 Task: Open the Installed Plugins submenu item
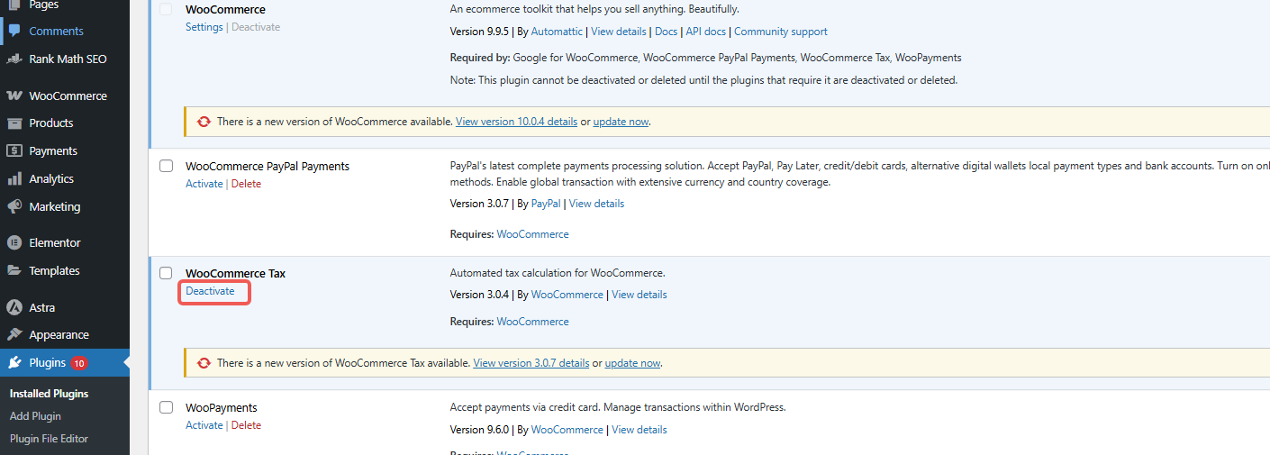pos(49,394)
